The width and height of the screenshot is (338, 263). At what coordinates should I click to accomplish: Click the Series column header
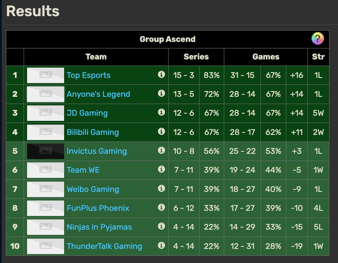(x=196, y=57)
